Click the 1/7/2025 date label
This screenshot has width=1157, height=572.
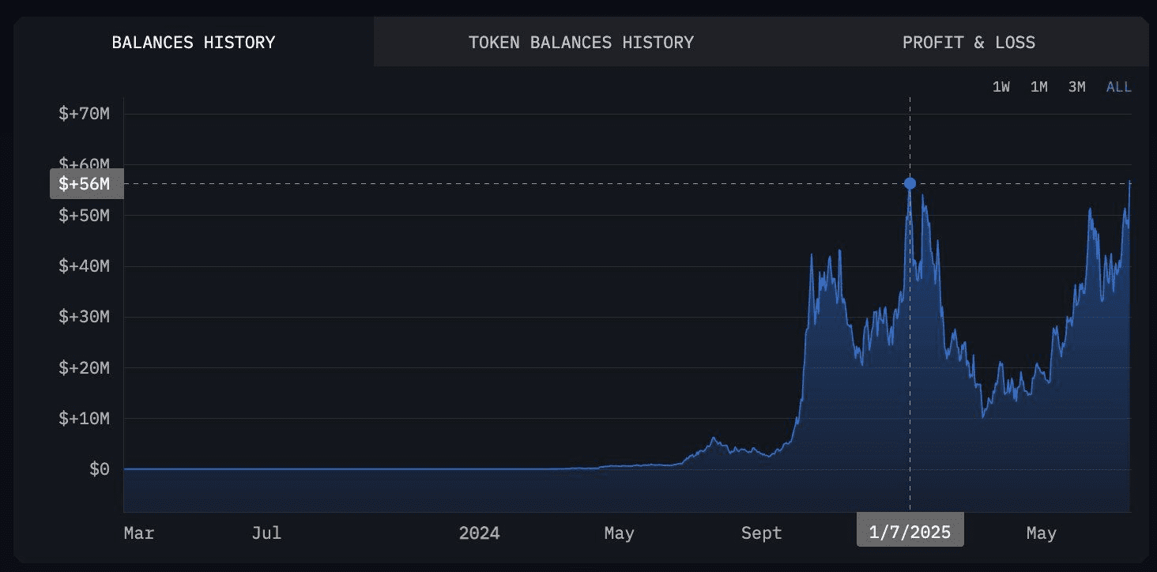(910, 532)
